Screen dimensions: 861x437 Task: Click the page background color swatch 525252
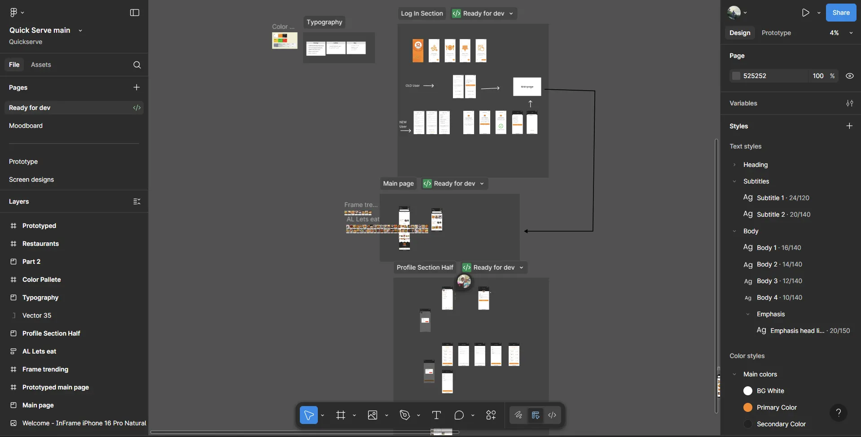pos(736,76)
